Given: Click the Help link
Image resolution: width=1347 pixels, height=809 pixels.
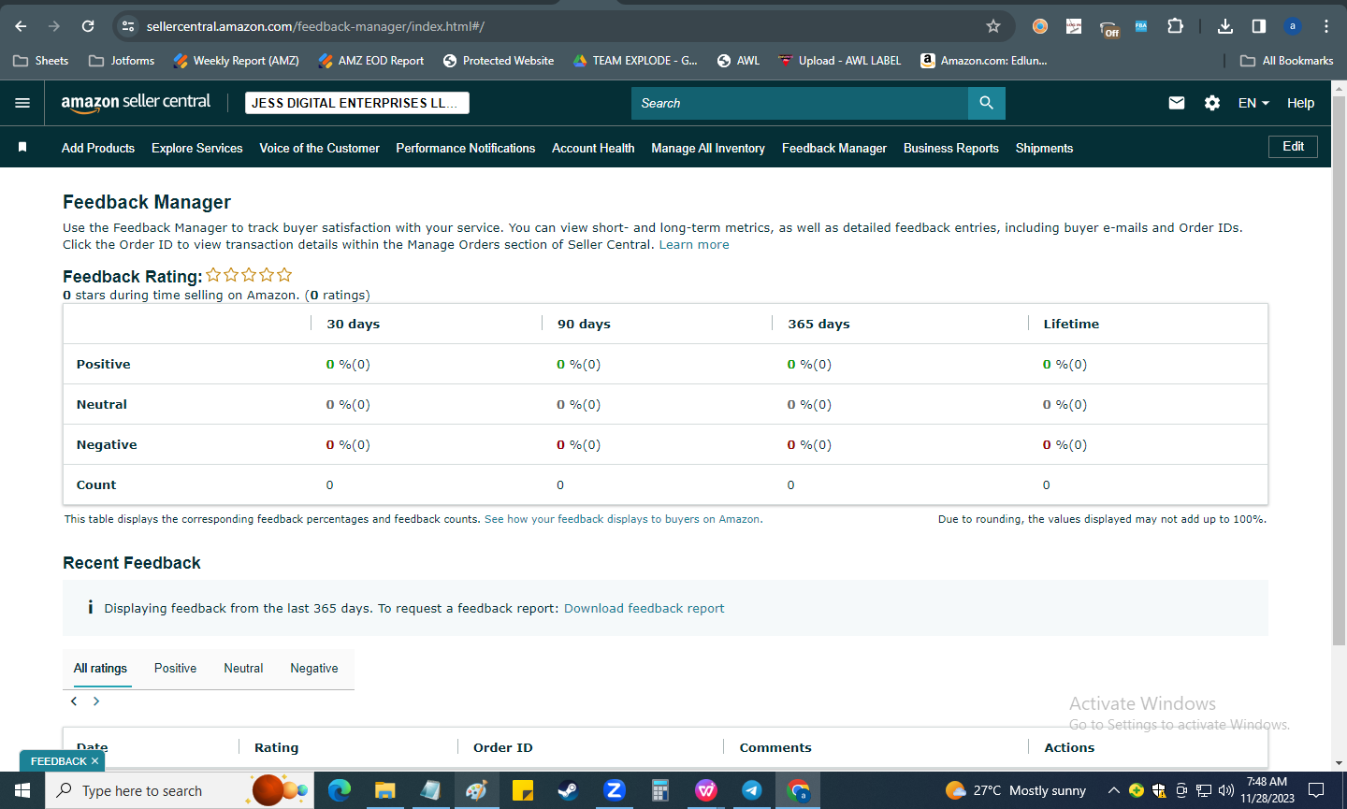Looking at the screenshot, I should [1300, 103].
